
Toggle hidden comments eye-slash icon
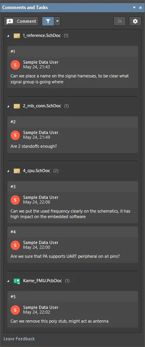[120, 22]
